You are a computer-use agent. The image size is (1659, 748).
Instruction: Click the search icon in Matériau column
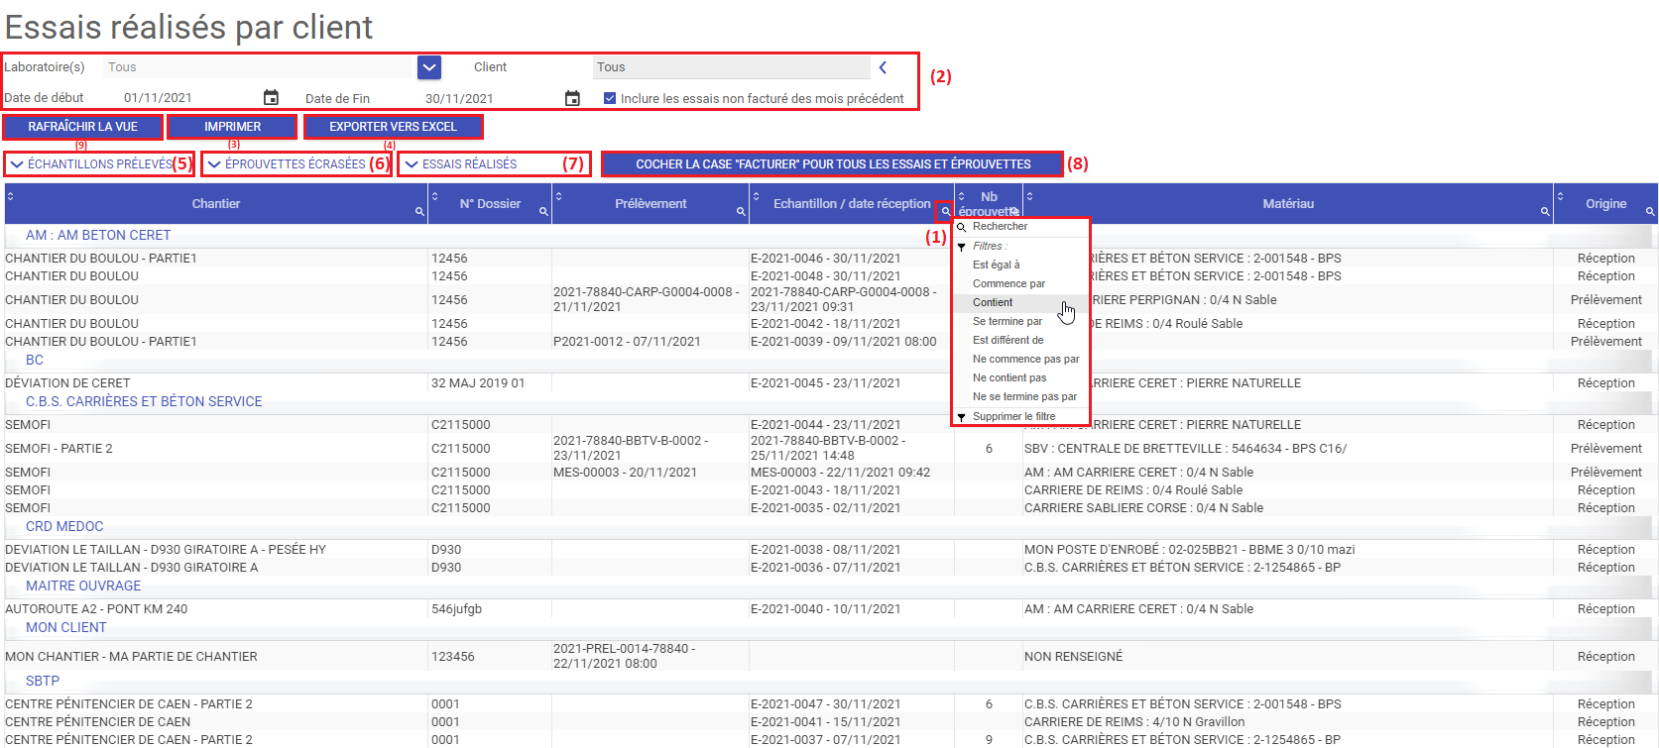1545,212
